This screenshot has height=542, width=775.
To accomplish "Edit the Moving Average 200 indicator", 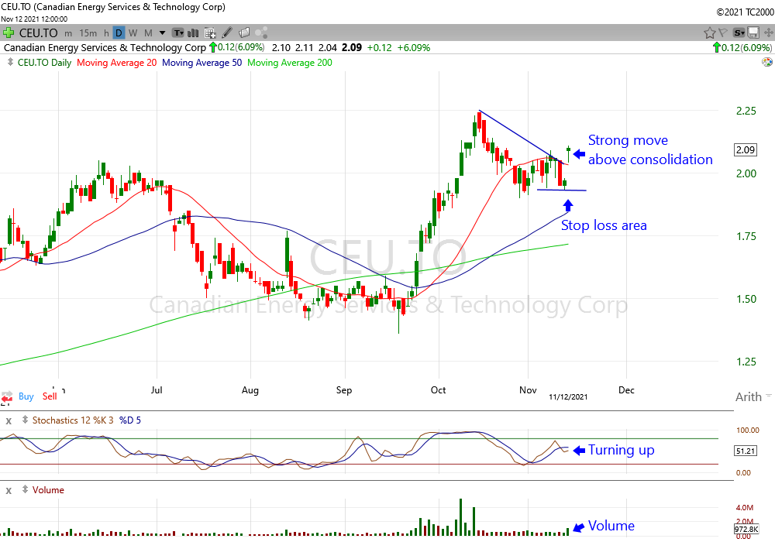I will [x=290, y=63].
